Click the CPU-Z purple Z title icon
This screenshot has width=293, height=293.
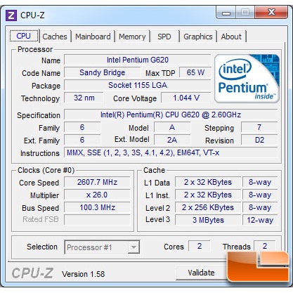point(11,15)
